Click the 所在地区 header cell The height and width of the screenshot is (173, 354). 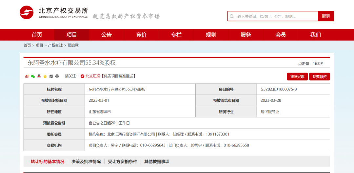(x=54, y=112)
